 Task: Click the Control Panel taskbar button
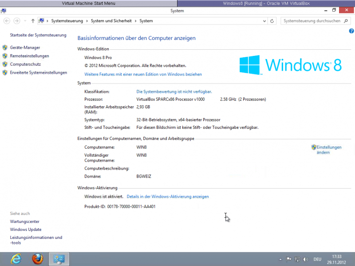(x=59, y=259)
